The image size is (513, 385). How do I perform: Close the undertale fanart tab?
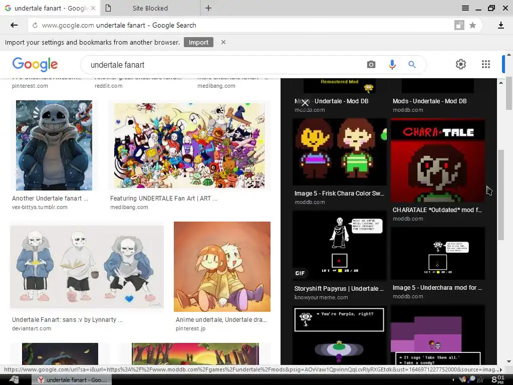tap(93, 8)
